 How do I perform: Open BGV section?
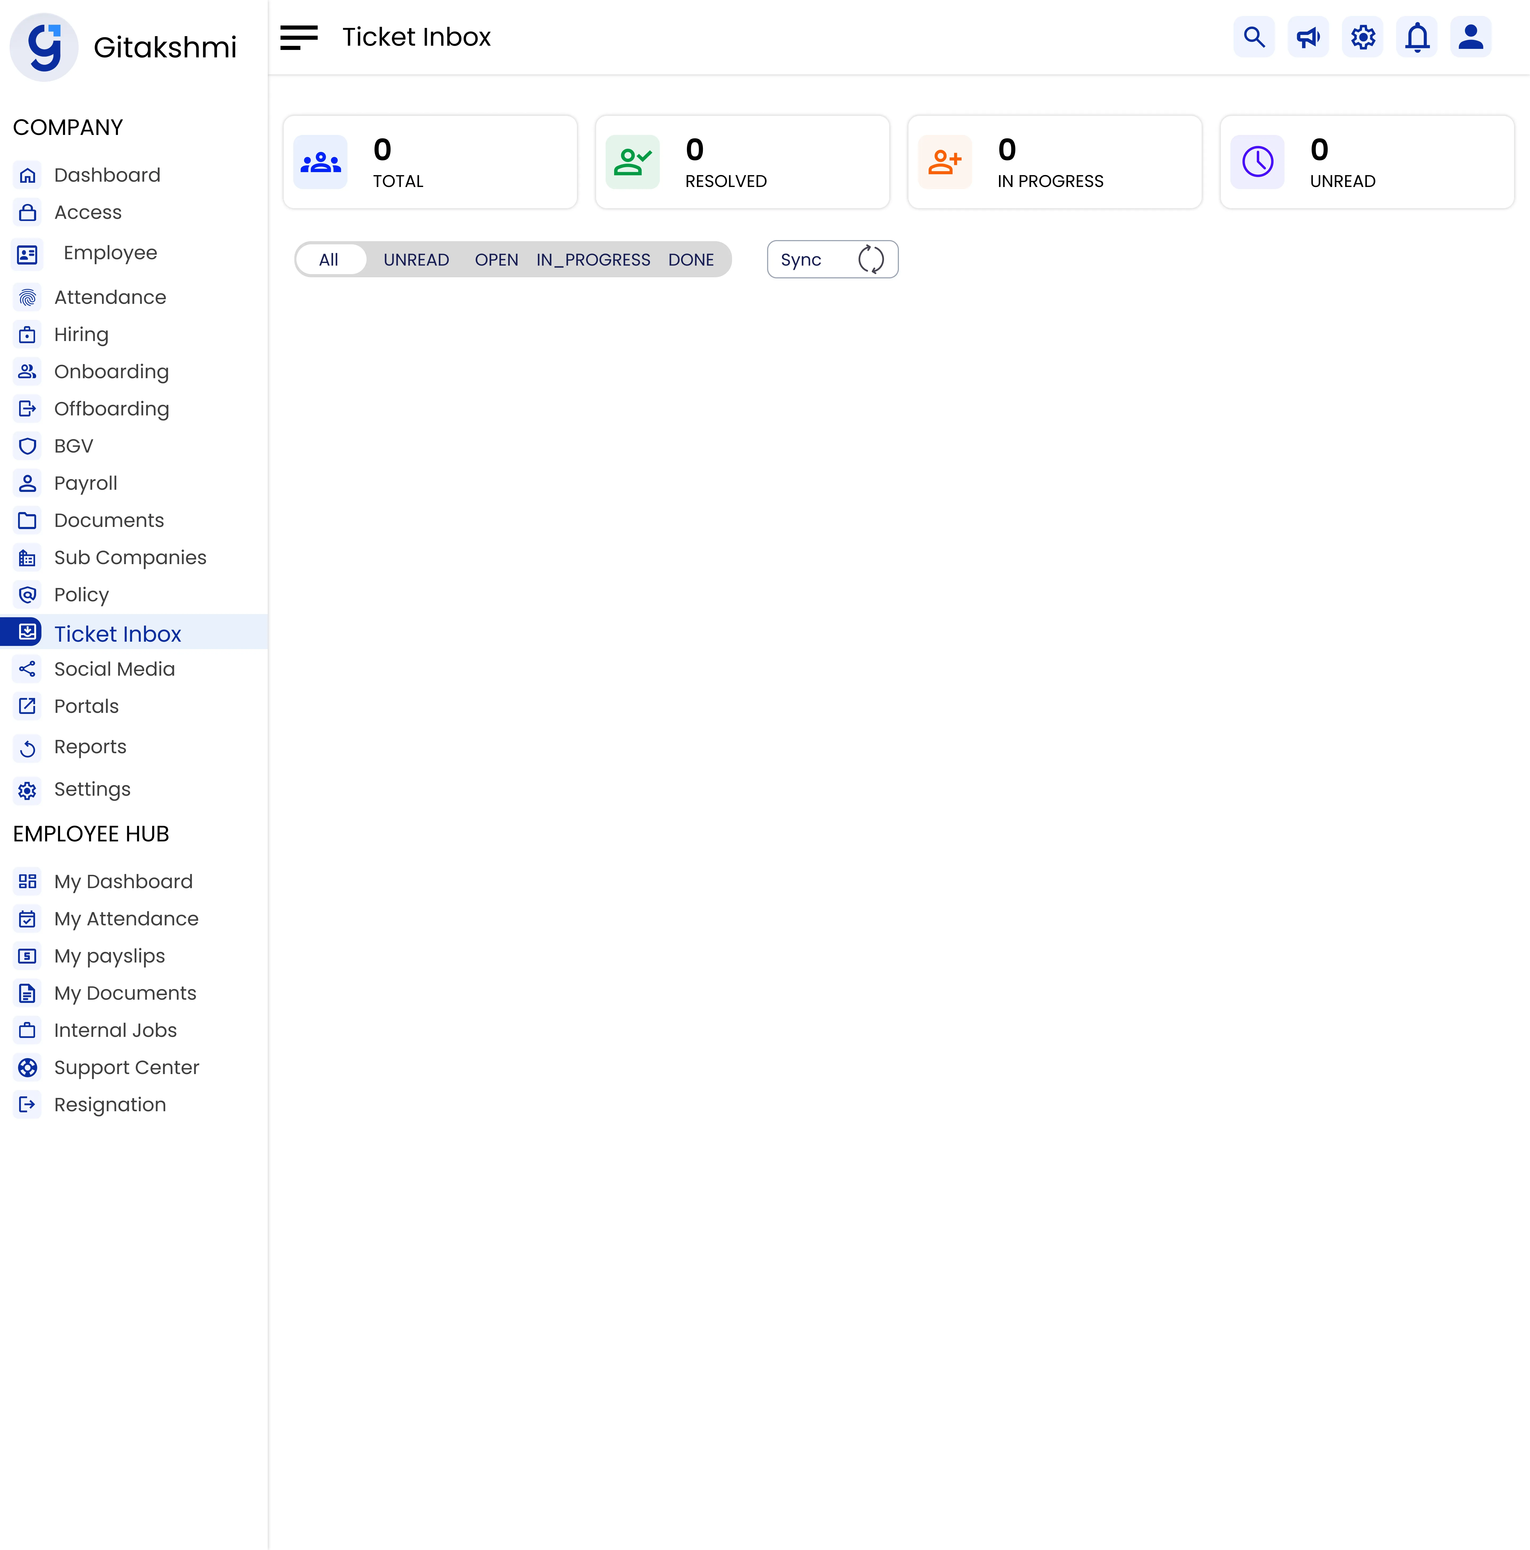[x=74, y=446]
